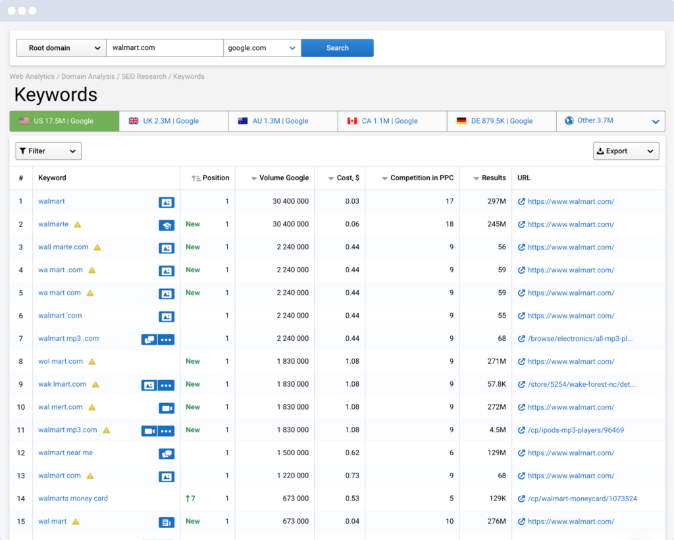This screenshot has width=674, height=540.
Task: Click warning triangle next to wol mart.com
Action: [92, 362]
